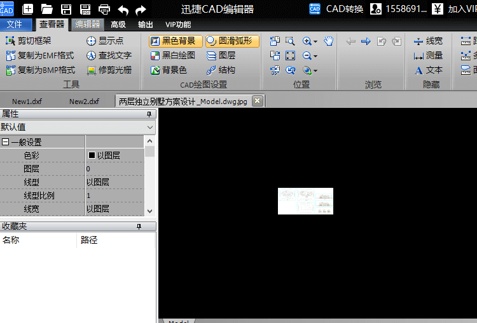Select the pan hand tool
Image resolution: width=477 pixels, height=323 pixels.
[x=329, y=41]
